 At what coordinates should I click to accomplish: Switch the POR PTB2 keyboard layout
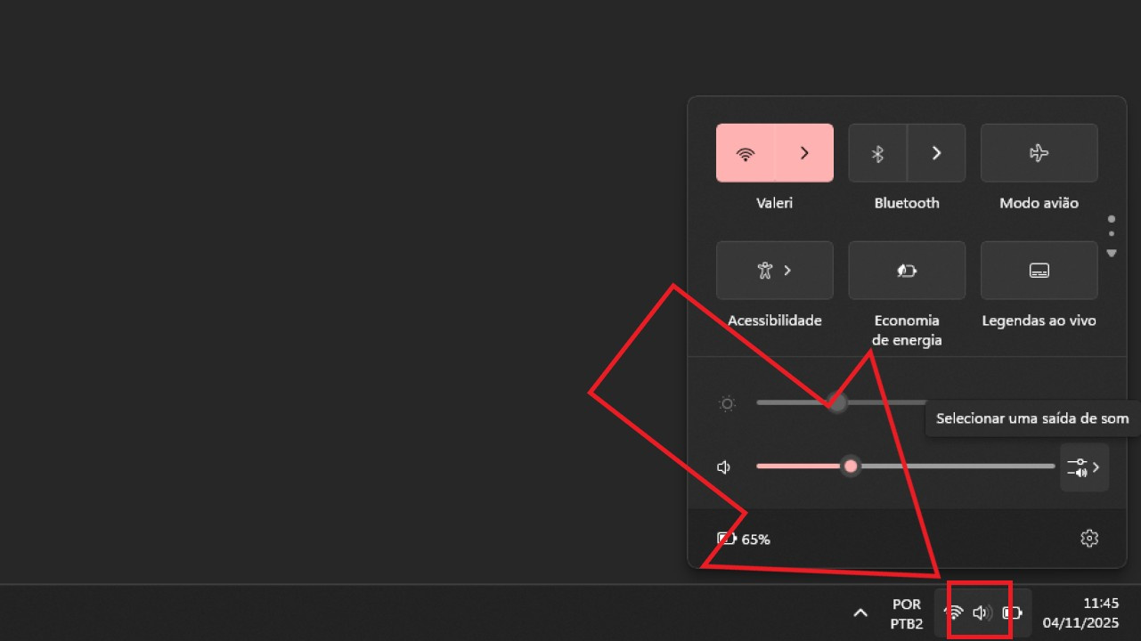point(907,613)
